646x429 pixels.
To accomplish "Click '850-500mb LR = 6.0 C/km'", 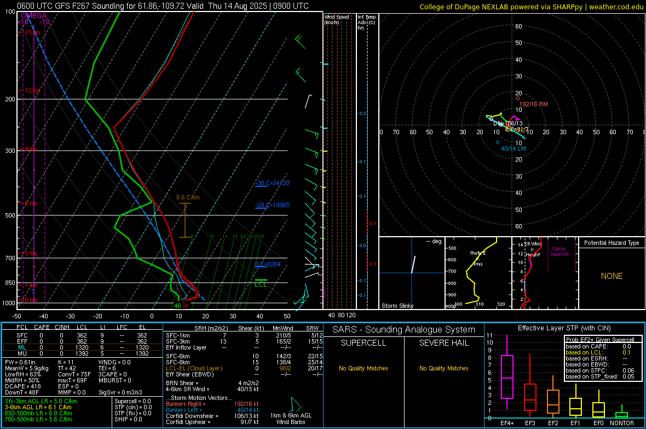I will point(38,413).
